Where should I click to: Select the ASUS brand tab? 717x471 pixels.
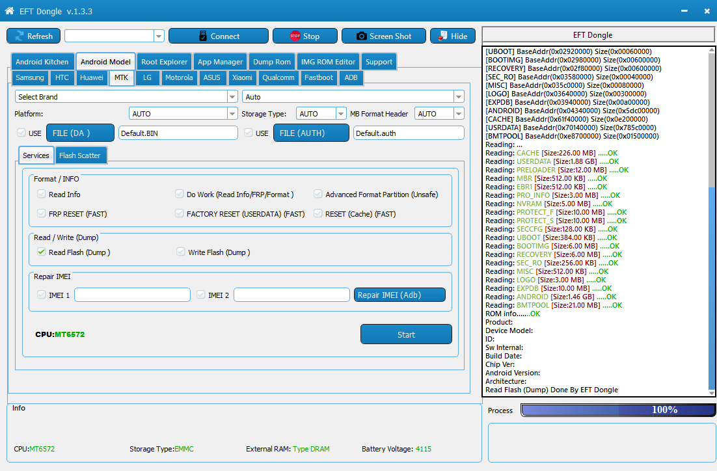coord(211,77)
